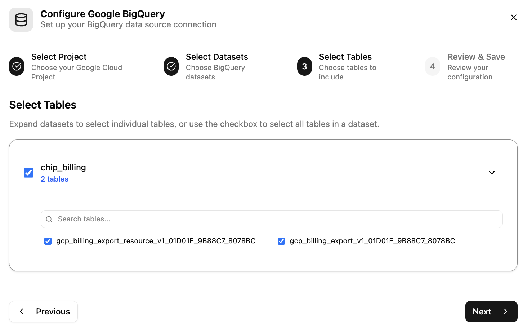The height and width of the screenshot is (326, 523).
Task: Click the forward arrow inside Next button
Action: point(506,311)
